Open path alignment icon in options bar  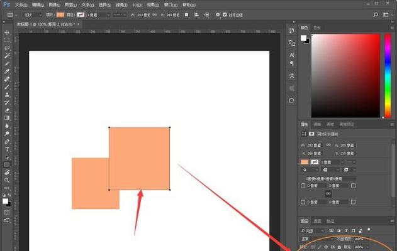[196, 15]
